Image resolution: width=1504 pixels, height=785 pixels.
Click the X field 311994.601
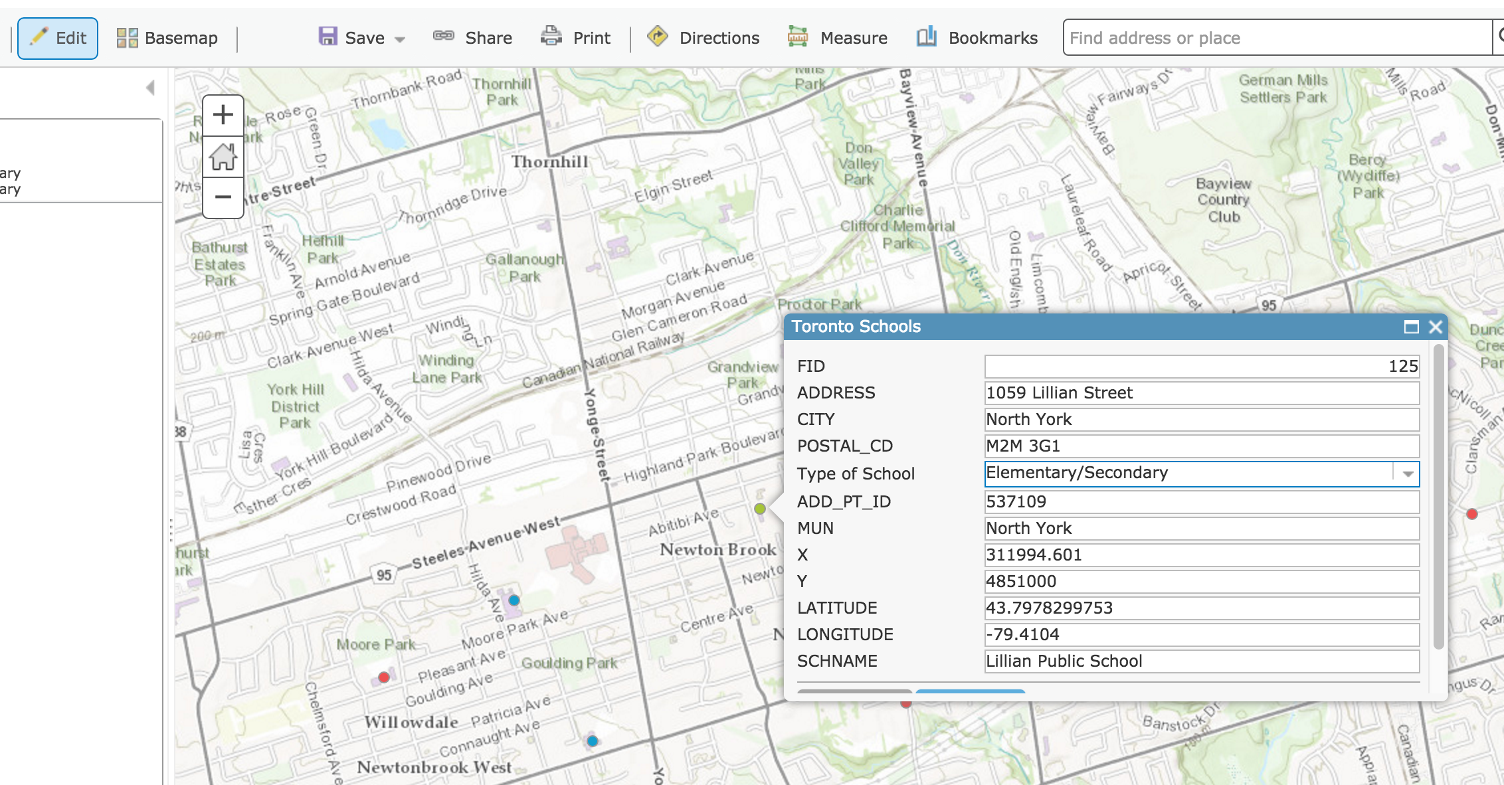(1202, 555)
